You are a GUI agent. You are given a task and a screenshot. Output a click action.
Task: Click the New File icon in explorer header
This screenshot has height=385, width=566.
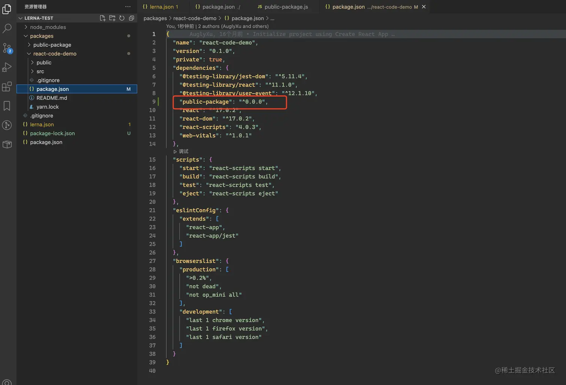tap(103, 18)
